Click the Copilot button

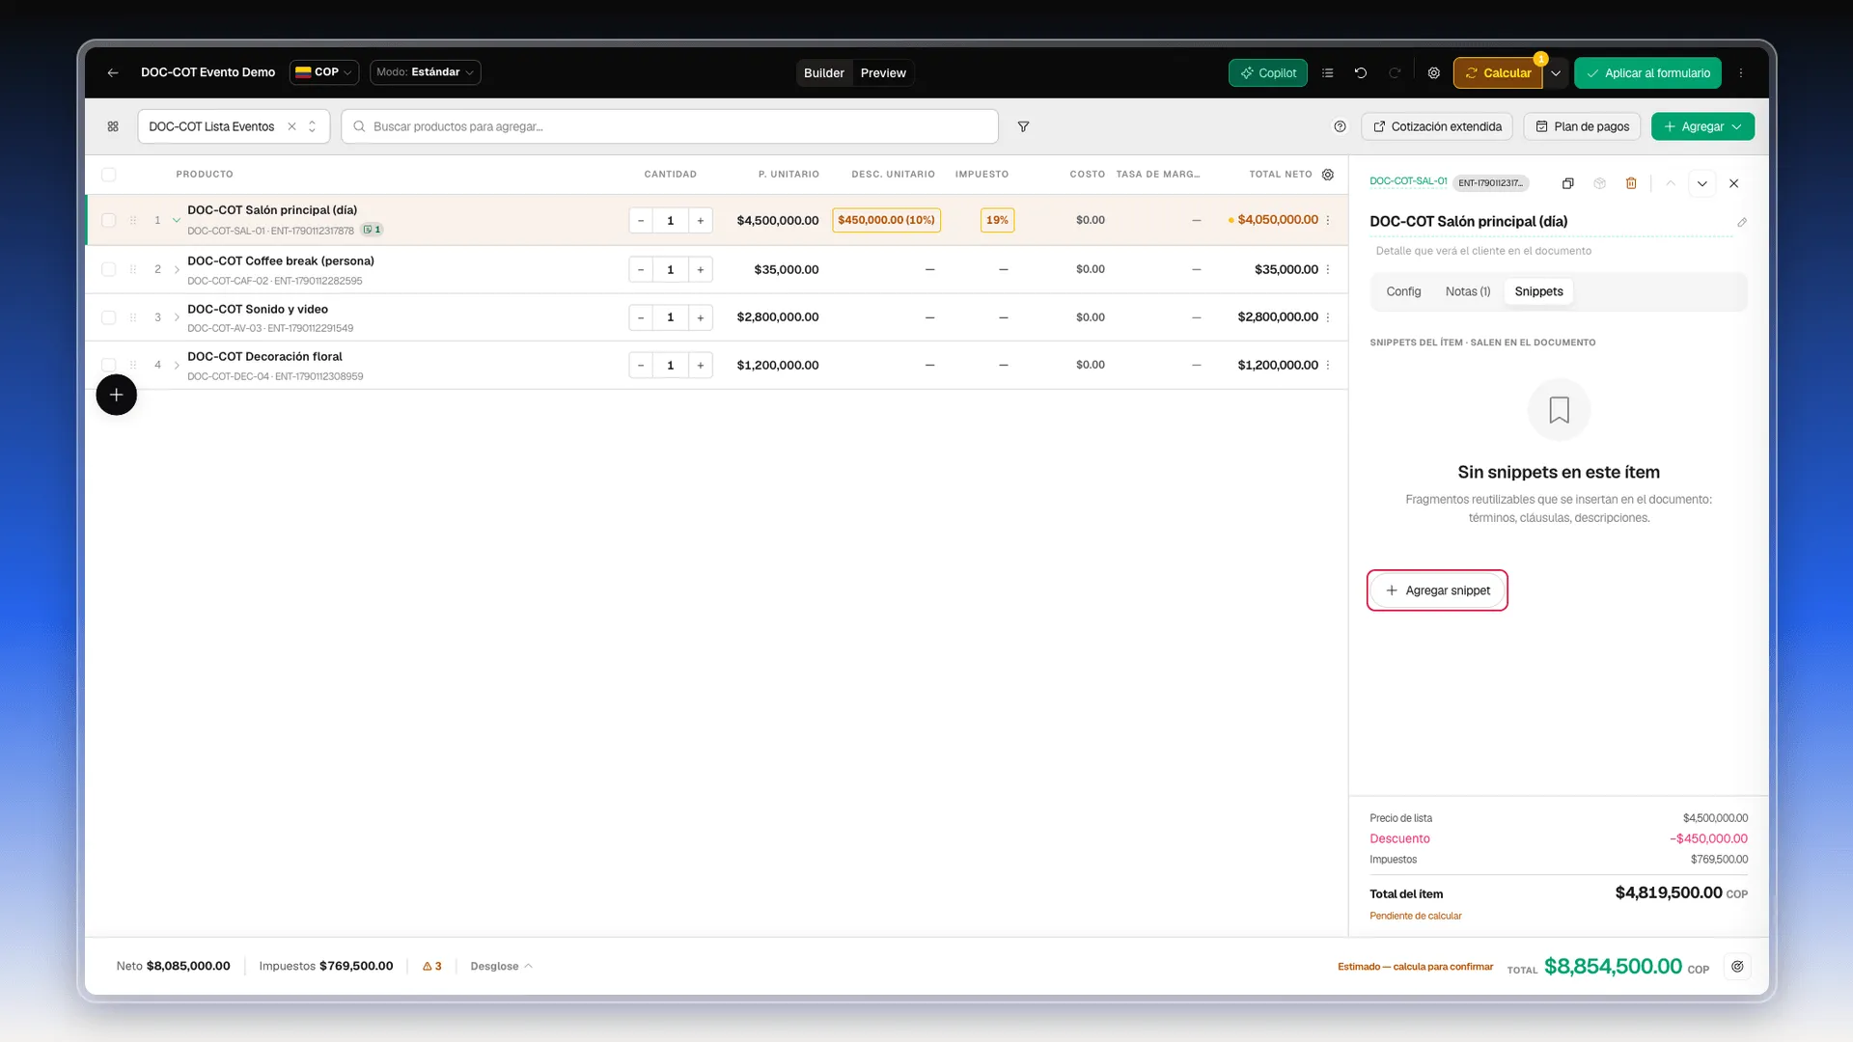(x=1268, y=73)
